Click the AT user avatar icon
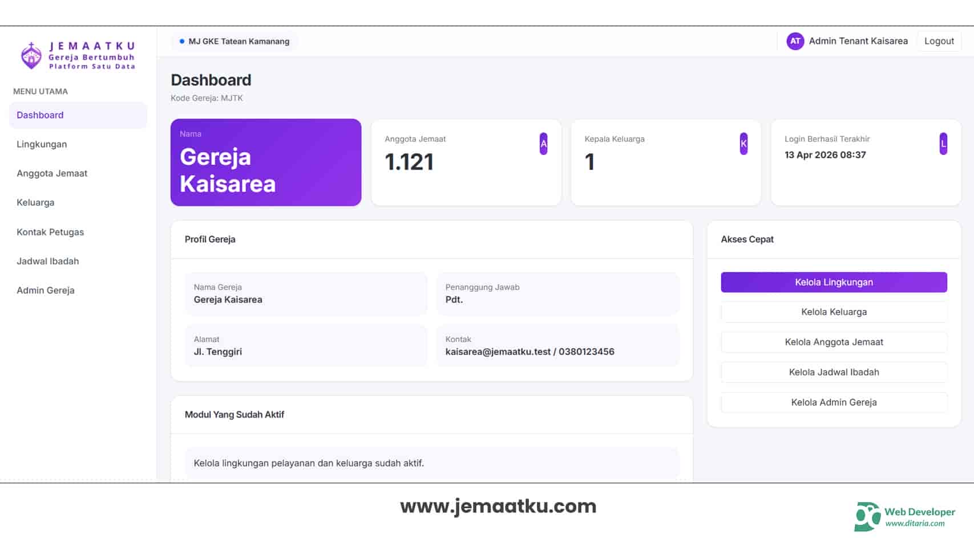Image resolution: width=974 pixels, height=547 pixels. [795, 41]
